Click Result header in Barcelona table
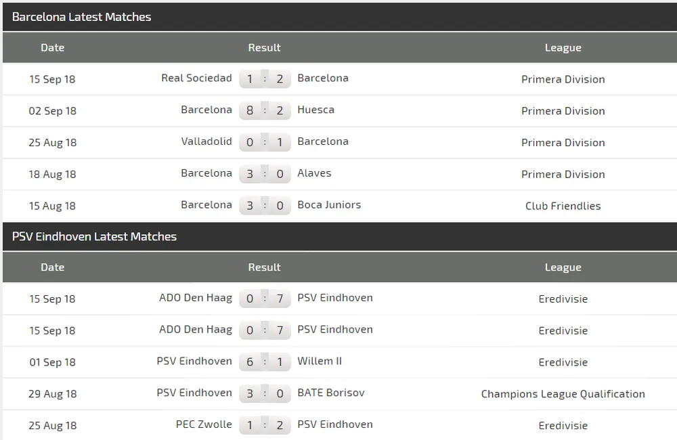The height and width of the screenshot is (440, 677). pos(264,47)
